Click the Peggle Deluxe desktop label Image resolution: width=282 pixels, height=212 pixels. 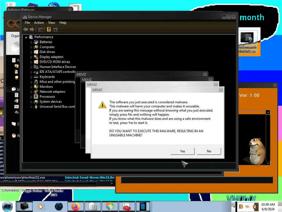coord(32,190)
